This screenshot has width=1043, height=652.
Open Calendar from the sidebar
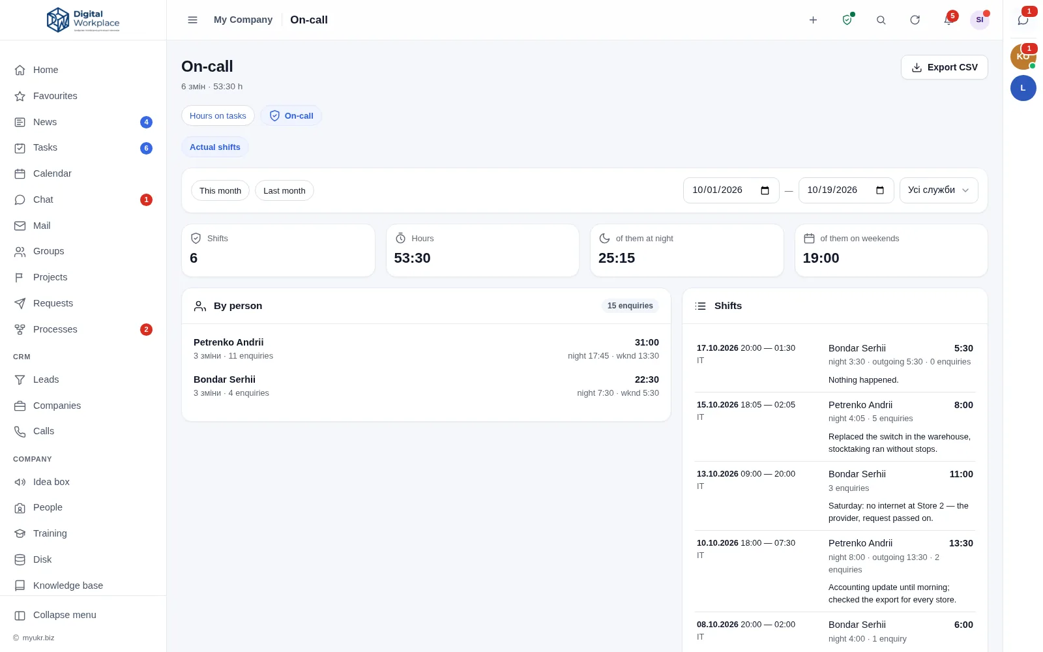[83, 173]
